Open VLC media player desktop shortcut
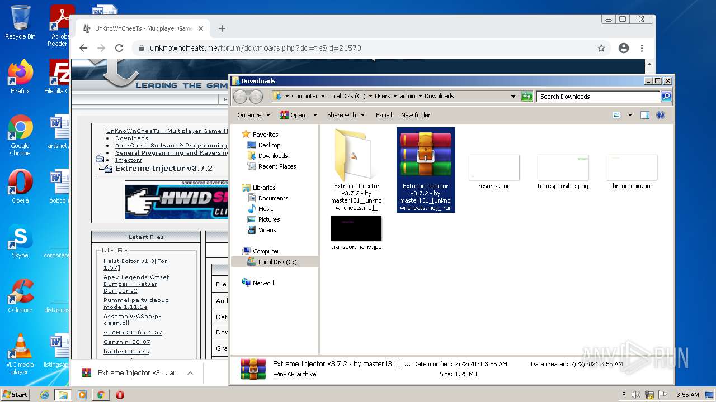 [20, 354]
